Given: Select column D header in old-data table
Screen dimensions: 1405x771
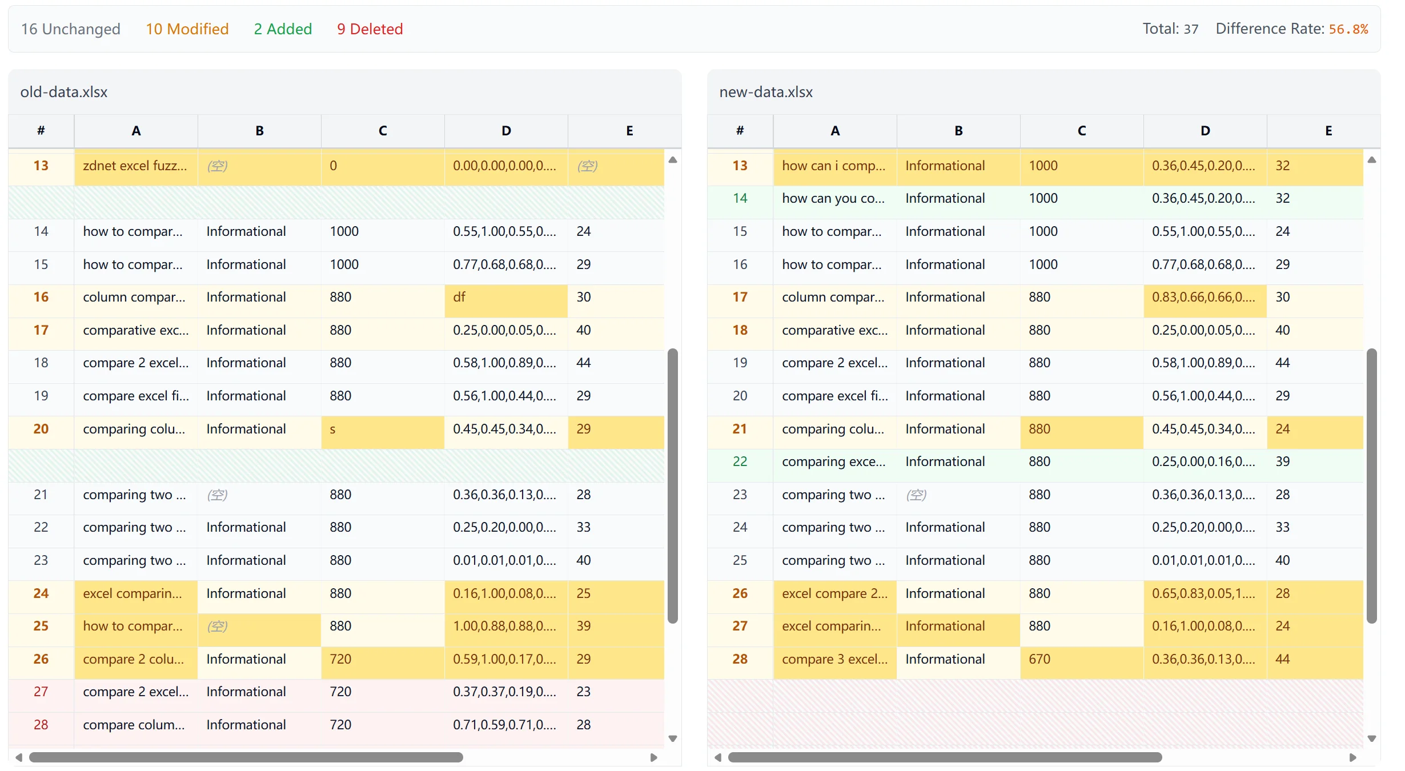Looking at the screenshot, I should (505, 131).
